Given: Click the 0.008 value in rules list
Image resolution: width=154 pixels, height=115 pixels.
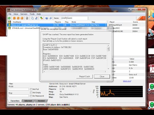Looking at the screenshot, I should click(131, 62).
